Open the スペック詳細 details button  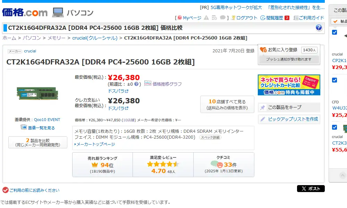pyautogui.click(x=210, y=137)
